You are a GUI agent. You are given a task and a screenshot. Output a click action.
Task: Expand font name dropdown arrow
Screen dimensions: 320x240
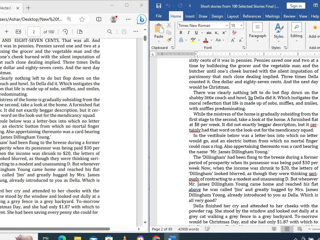click(x=227, y=26)
